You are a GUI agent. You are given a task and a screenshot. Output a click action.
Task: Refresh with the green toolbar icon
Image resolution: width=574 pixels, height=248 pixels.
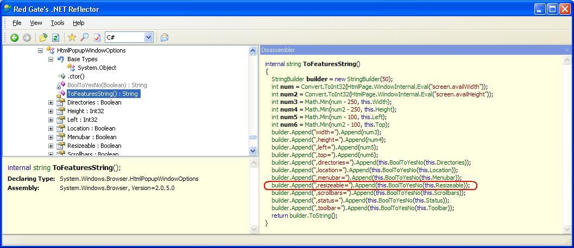(x=55, y=37)
